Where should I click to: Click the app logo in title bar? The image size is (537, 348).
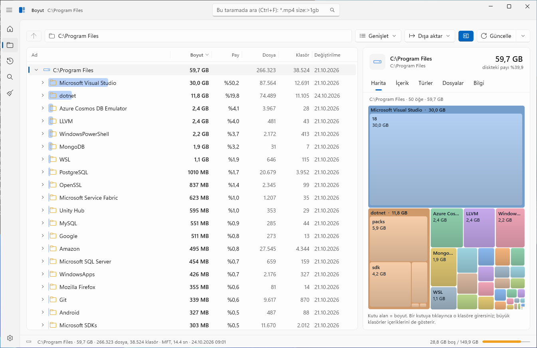coord(22,10)
